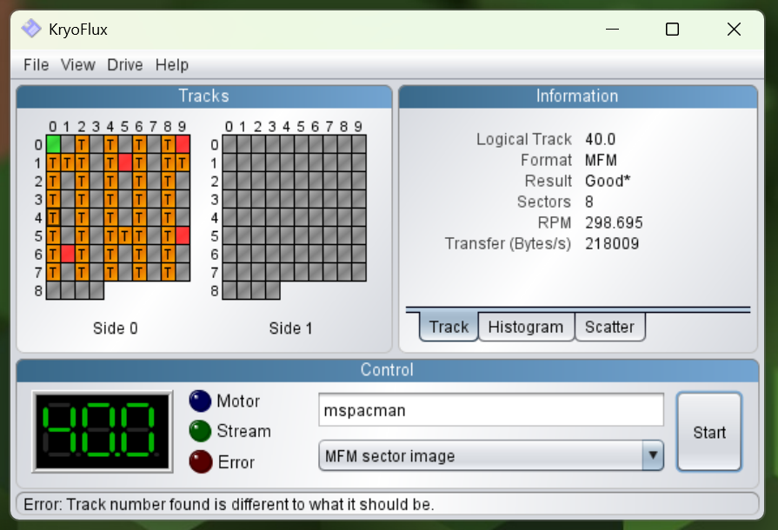Click the Result value Good*
Image resolution: width=778 pixels, height=530 pixels.
click(608, 181)
